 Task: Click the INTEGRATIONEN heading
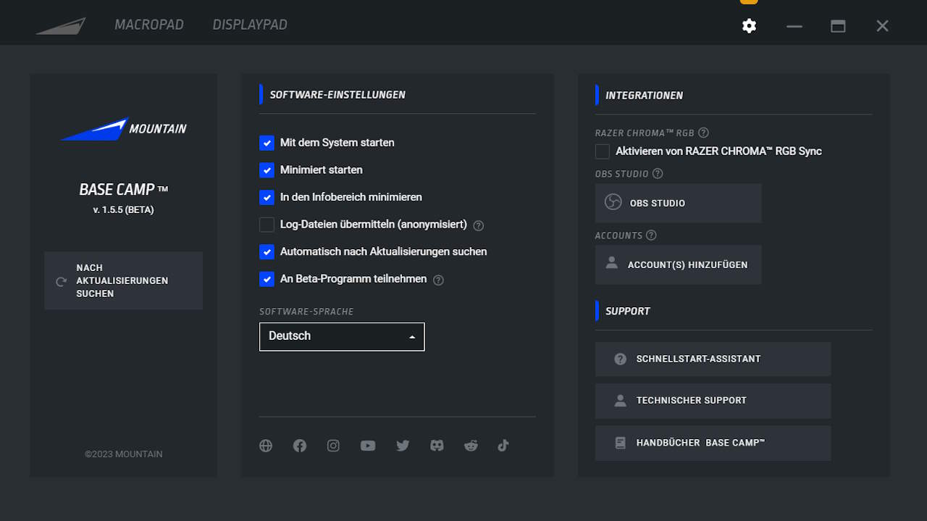click(x=645, y=95)
